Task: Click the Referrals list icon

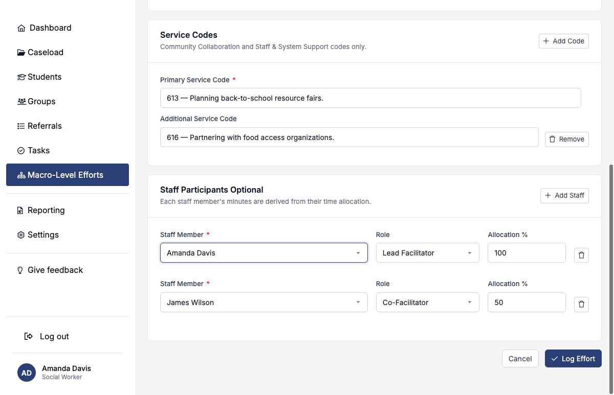Action: 21,126
